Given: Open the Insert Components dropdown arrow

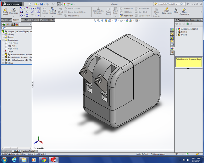Looking at the screenshot, I should pos(167,16).
